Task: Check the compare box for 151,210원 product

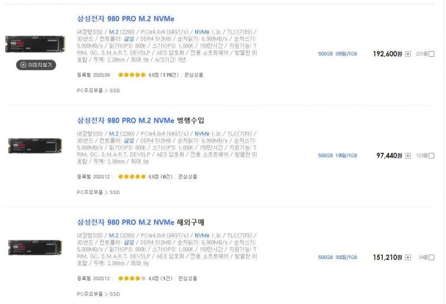Action: tap(432, 257)
